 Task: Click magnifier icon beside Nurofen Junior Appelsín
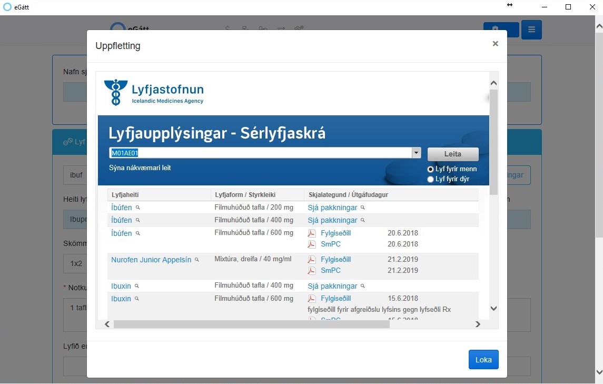pyautogui.click(x=197, y=260)
